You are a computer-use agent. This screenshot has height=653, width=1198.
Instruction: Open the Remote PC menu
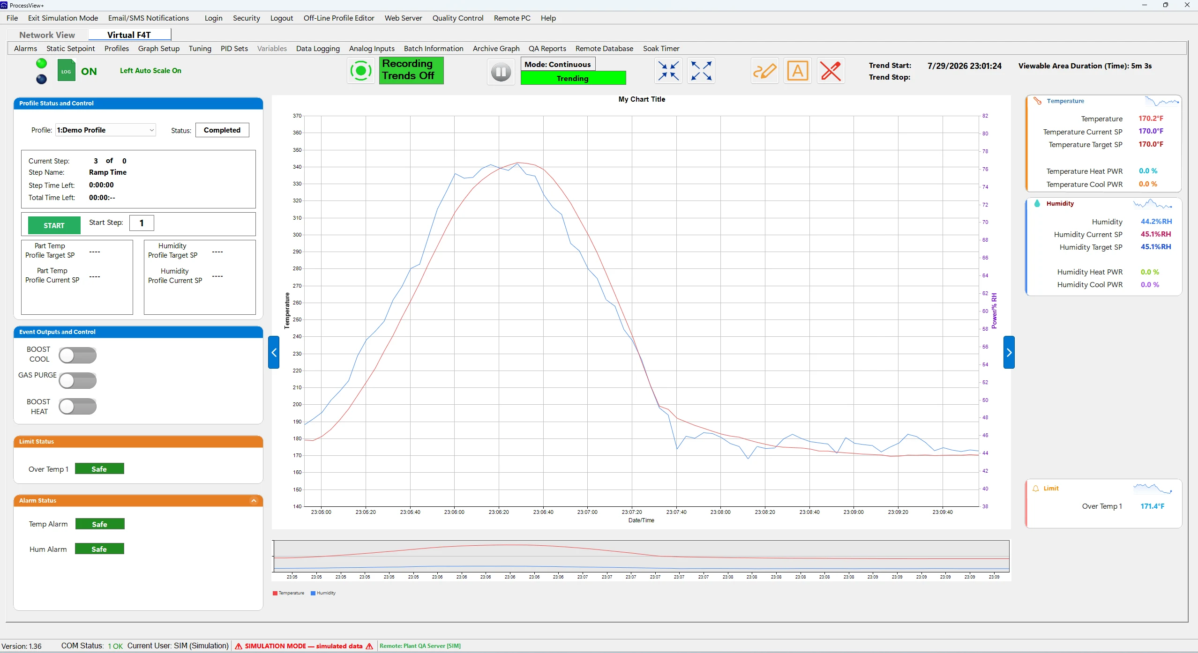click(512, 18)
